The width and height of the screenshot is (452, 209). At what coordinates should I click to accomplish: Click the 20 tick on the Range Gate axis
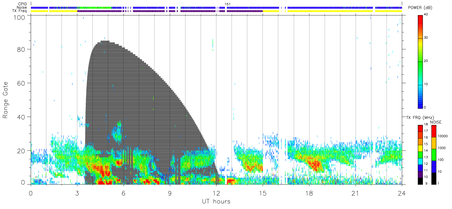point(21,150)
